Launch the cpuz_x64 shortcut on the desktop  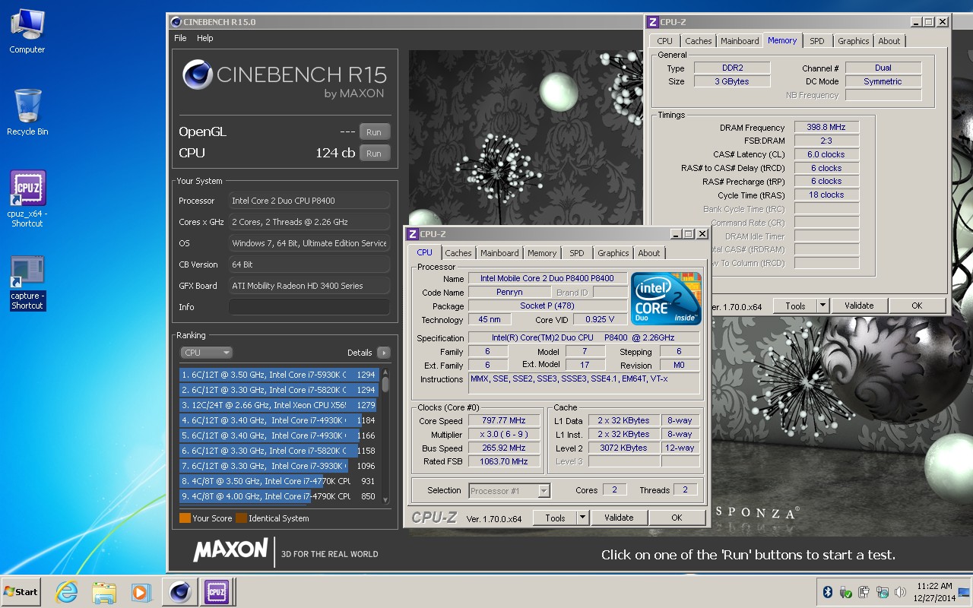coord(27,198)
